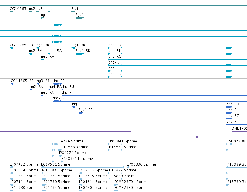Click the IP15839.3prime EST label
This screenshot has width=247, height=192.
[122, 176]
